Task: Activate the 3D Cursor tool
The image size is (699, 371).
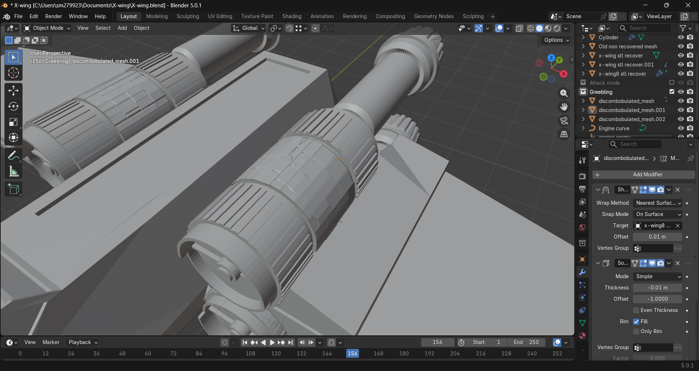Action: [x=13, y=73]
